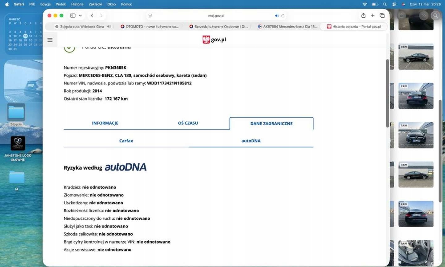Screen dimensions: 445x267
Task: Open a new Safari tab
Action: tap(373, 15)
